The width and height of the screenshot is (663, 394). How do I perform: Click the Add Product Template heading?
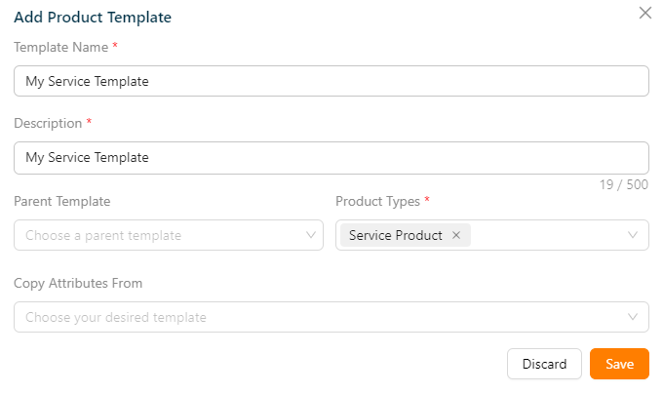tap(93, 18)
